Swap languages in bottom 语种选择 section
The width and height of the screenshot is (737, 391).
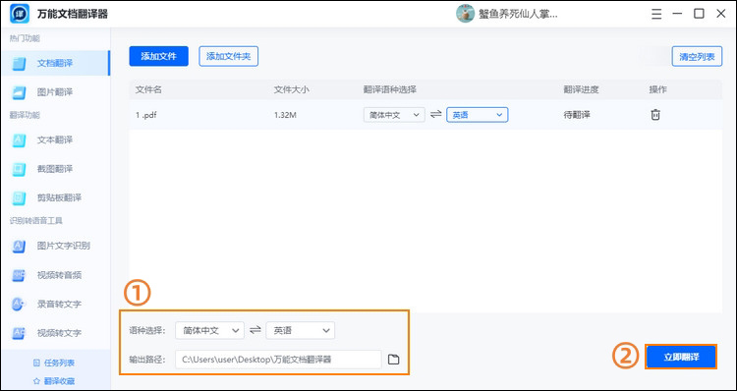coord(255,330)
